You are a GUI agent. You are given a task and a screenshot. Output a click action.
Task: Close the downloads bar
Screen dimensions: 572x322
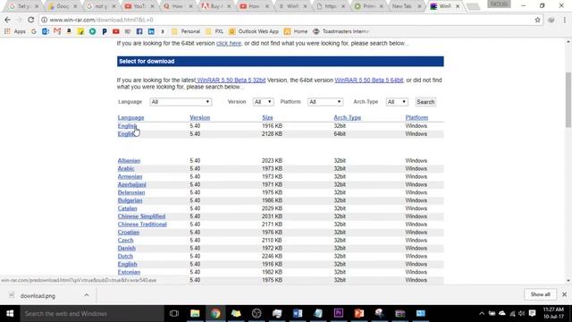(x=564, y=294)
